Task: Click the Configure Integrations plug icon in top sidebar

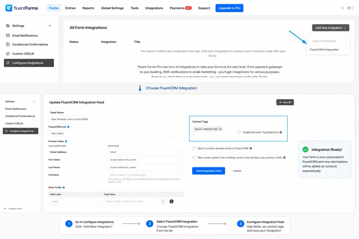Action: 8,63
